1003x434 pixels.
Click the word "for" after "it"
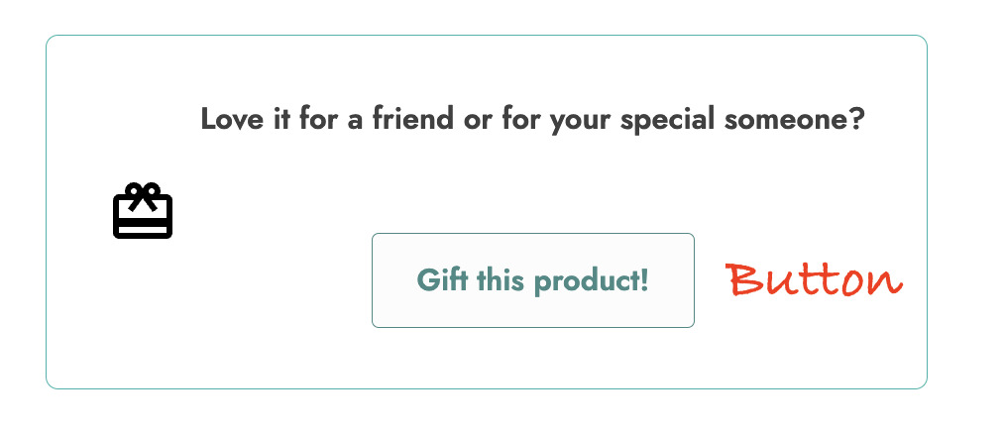tap(319, 119)
